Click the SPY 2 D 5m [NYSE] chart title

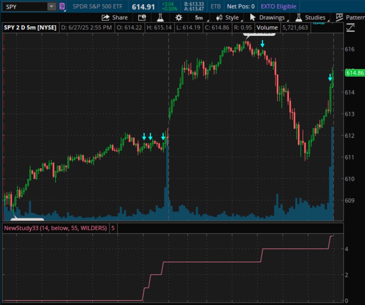tap(30, 28)
